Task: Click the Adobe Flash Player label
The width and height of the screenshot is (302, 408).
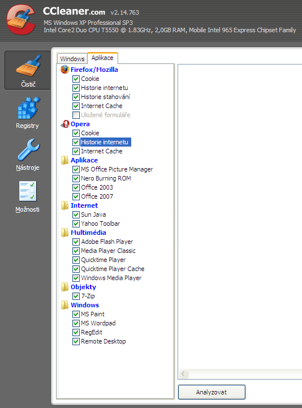Action: point(107,242)
